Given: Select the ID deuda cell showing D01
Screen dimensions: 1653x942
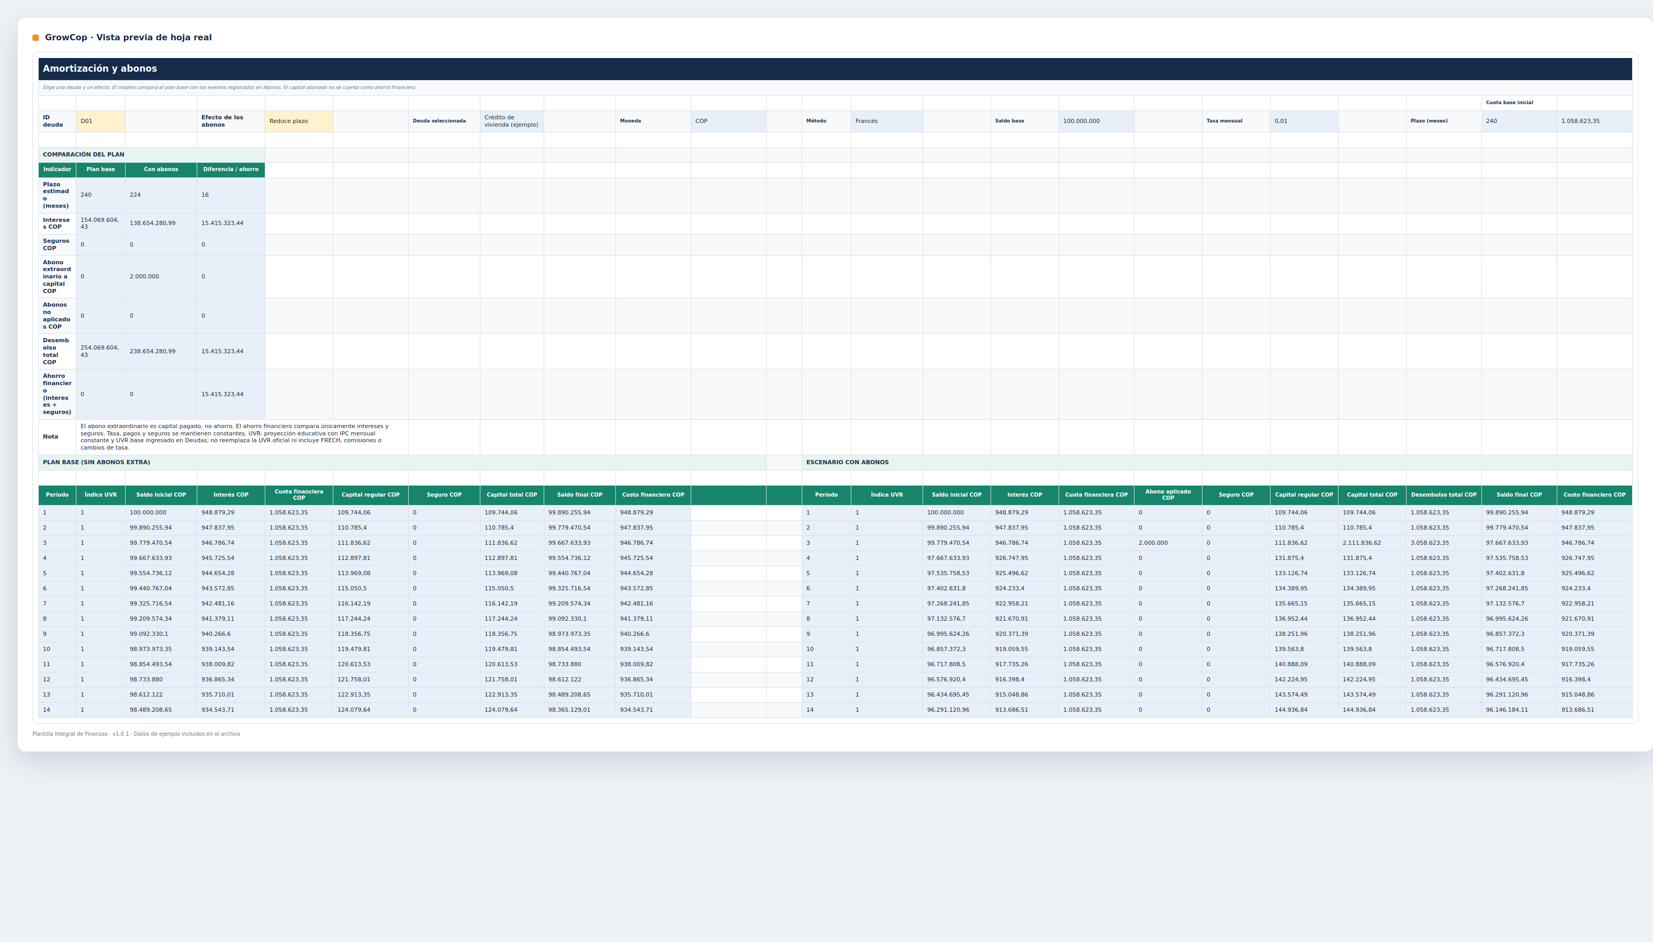Looking at the screenshot, I should 100,121.
